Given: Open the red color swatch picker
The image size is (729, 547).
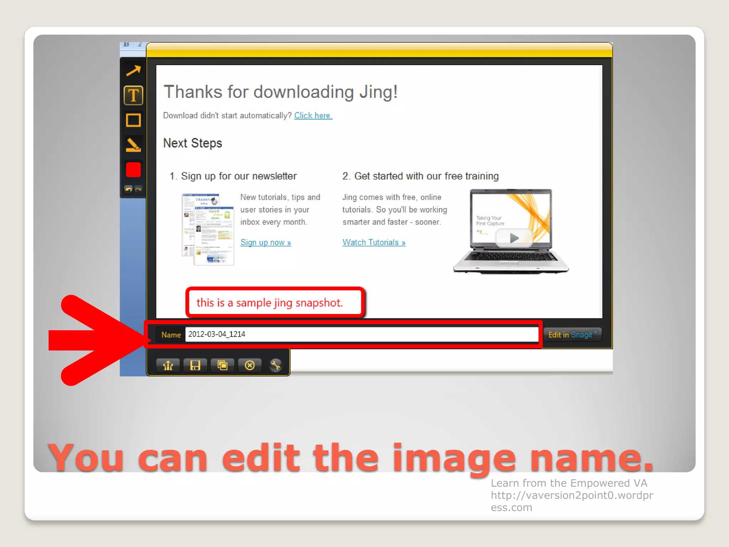Looking at the screenshot, I should coord(133,170).
